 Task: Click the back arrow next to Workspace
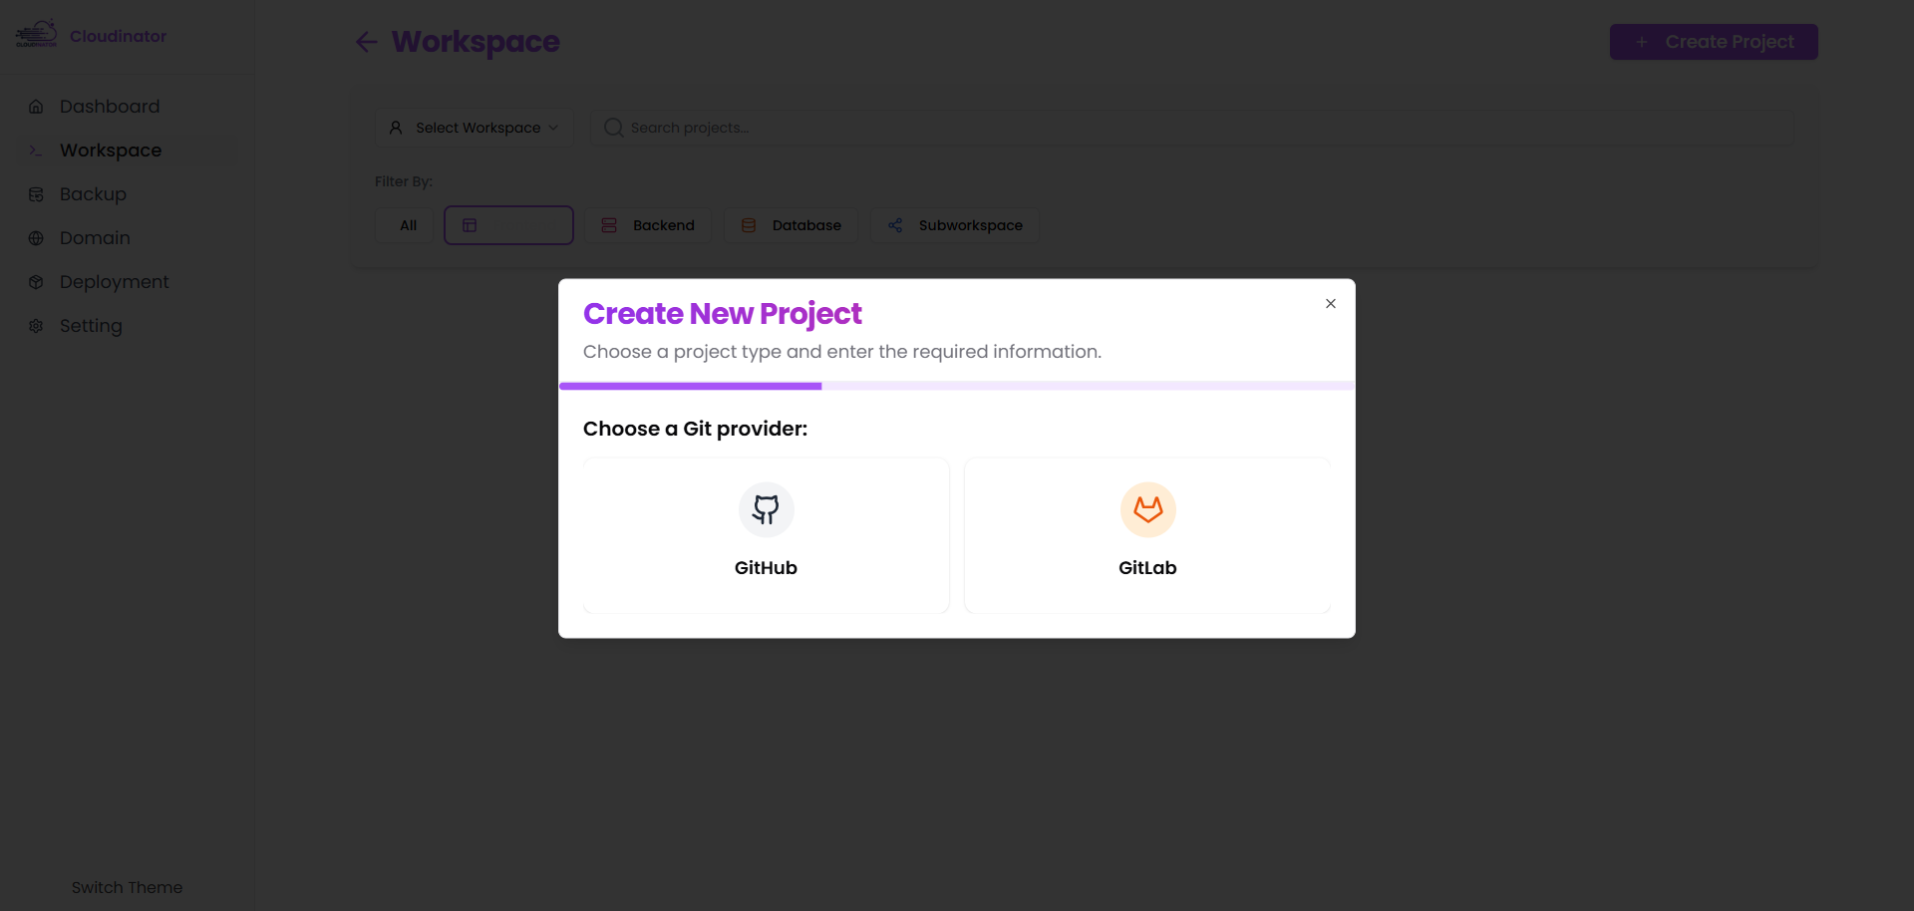(366, 42)
